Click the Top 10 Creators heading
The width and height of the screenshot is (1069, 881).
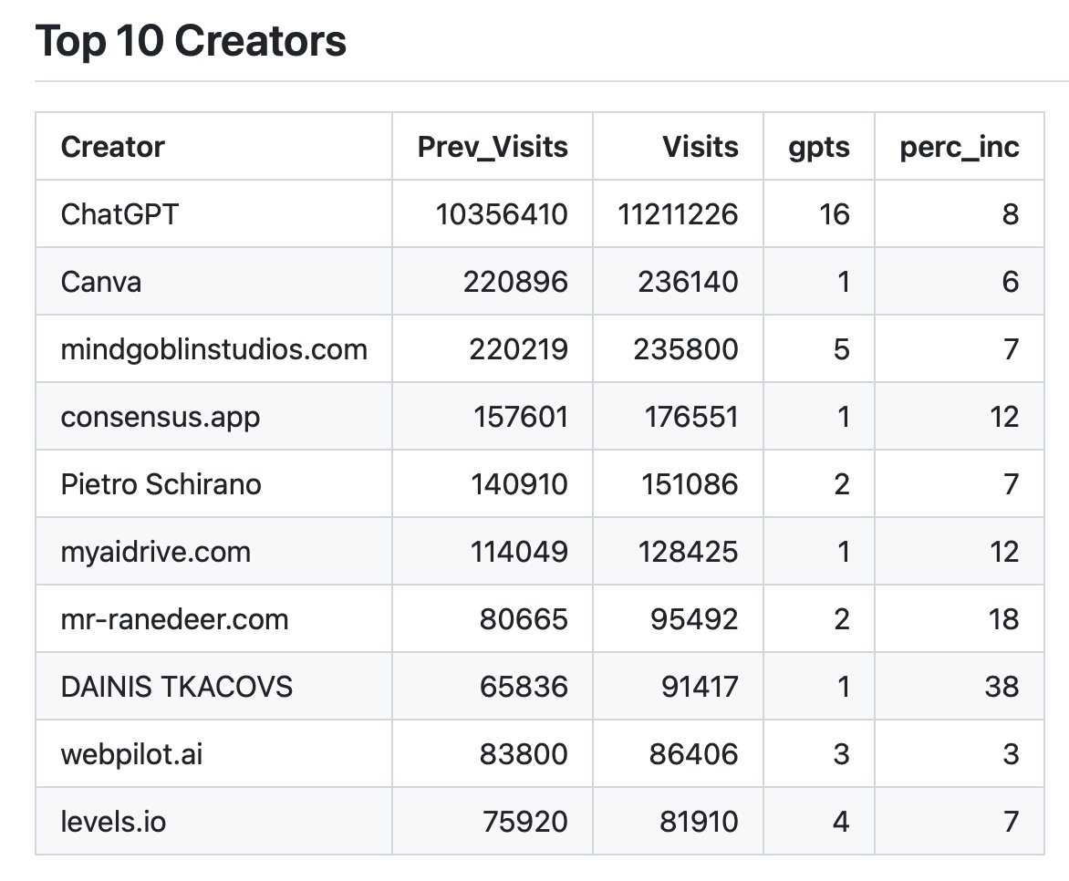click(x=191, y=41)
